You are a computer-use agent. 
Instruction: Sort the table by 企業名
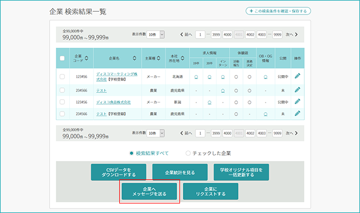(x=134, y=58)
